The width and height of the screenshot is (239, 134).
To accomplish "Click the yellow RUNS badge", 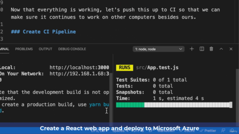I will (x=124, y=68).
